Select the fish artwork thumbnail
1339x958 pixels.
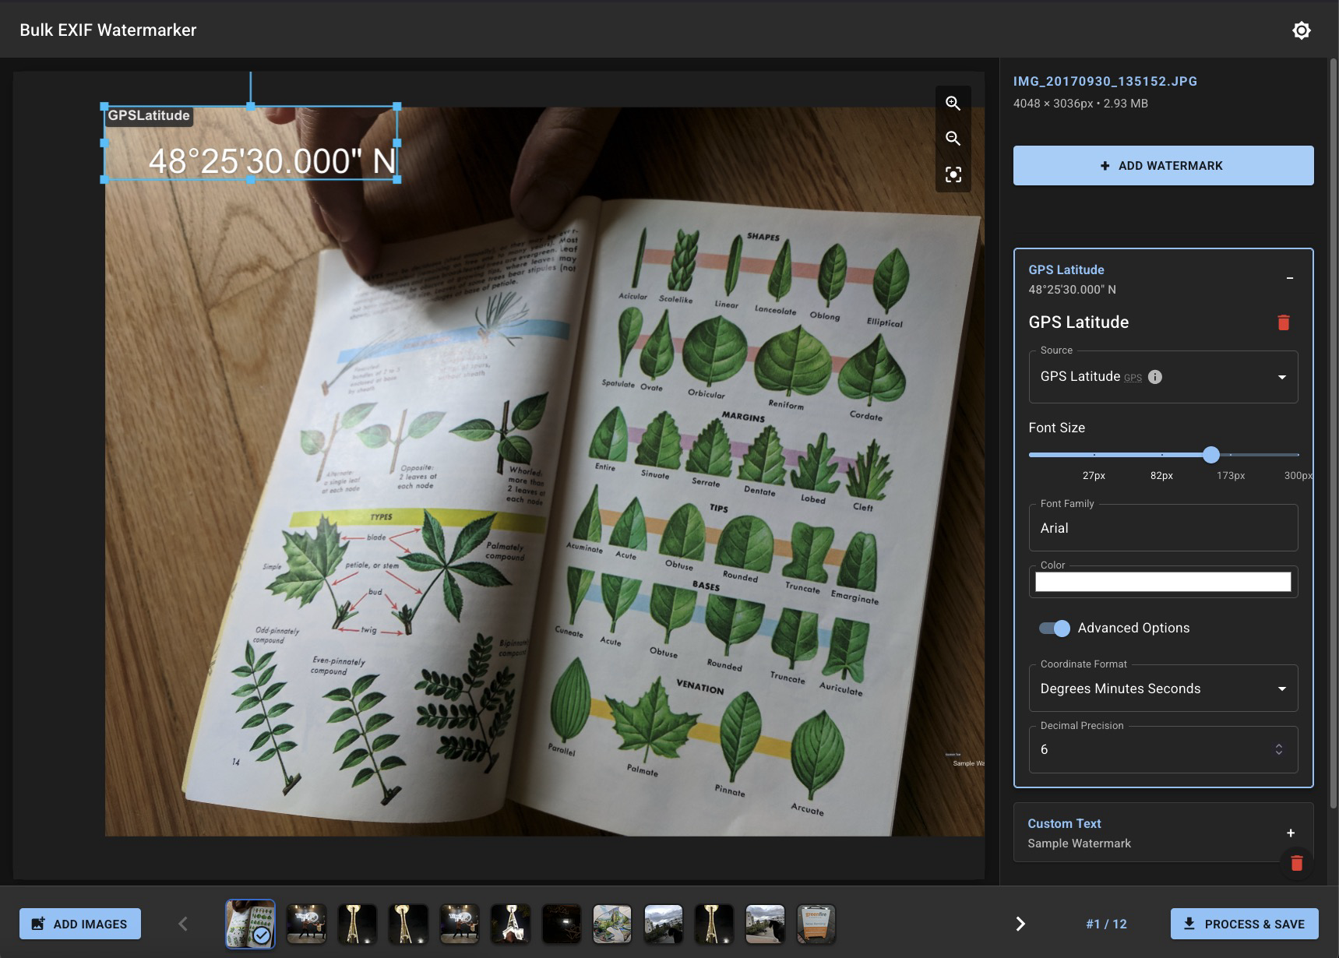coord(612,924)
